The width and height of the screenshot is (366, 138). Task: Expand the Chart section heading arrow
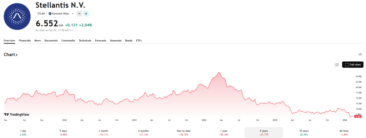(16, 55)
